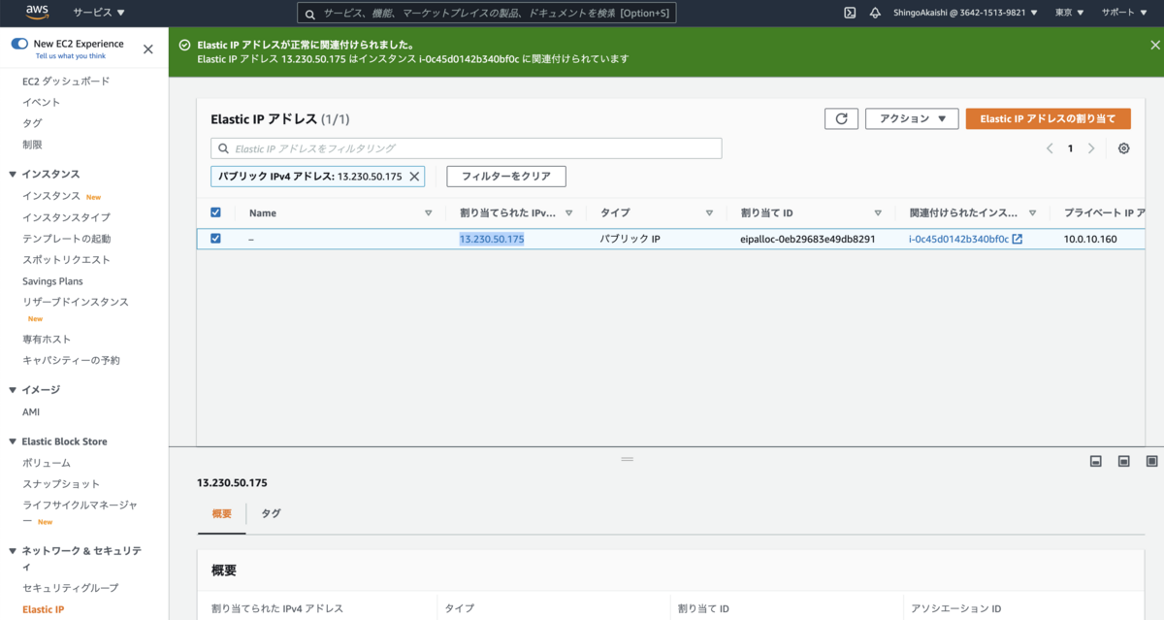1164x620 pixels.
Task: Sort by the Type column
Action: (709, 212)
